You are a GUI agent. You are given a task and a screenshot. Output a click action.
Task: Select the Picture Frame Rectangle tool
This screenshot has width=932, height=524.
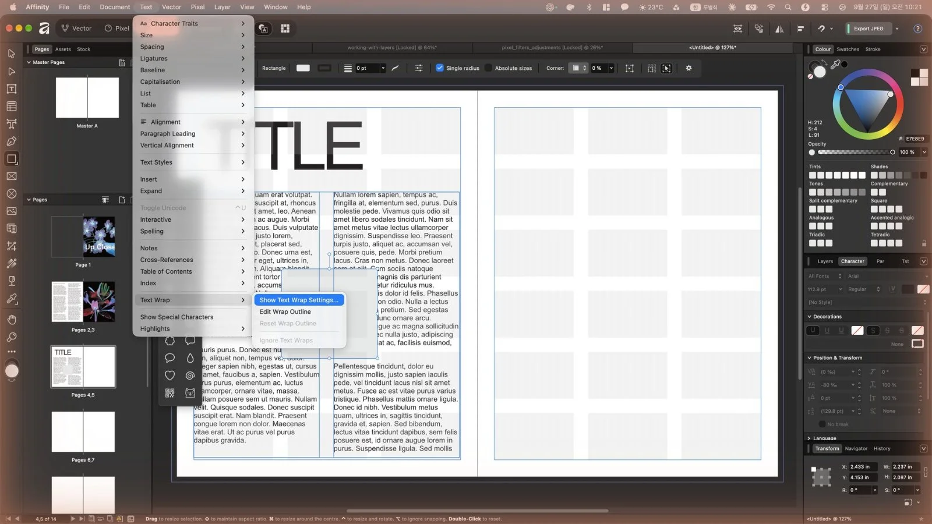pyautogui.click(x=11, y=176)
